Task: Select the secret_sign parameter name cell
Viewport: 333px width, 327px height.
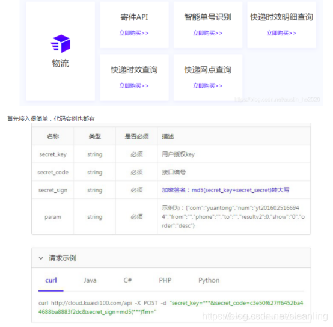Action: [53, 190]
